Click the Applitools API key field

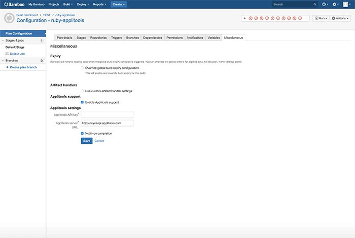click(x=108, y=115)
